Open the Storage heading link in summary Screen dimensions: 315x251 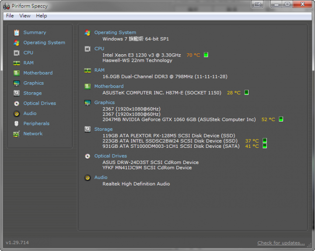pyautogui.click(x=103, y=129)
